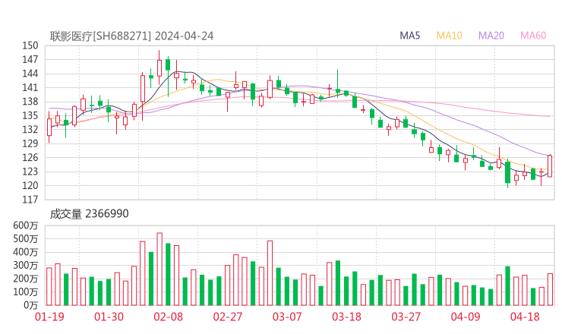Click the 144 price axis label

point(30,74)
